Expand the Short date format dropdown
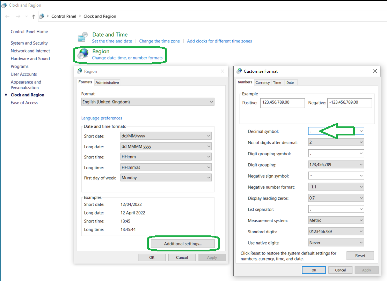This screenshot has width=387, height=281. coord(166,136)
